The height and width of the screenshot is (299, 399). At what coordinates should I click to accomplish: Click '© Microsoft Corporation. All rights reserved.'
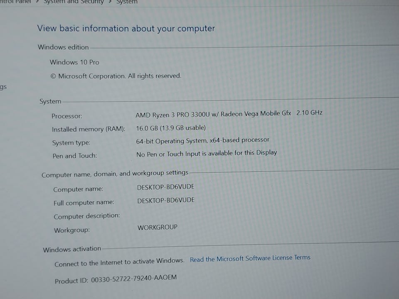click(116, 76)
